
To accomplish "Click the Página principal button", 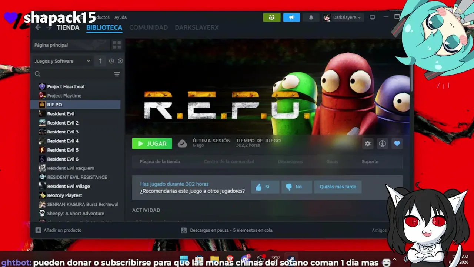I will pyautogui.click(x=71, y=45).
